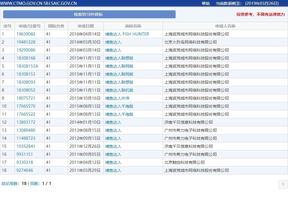Open 捕鱼达人联网版 in row 6
This screenshot has width=288, height=197.
(119, 74)
